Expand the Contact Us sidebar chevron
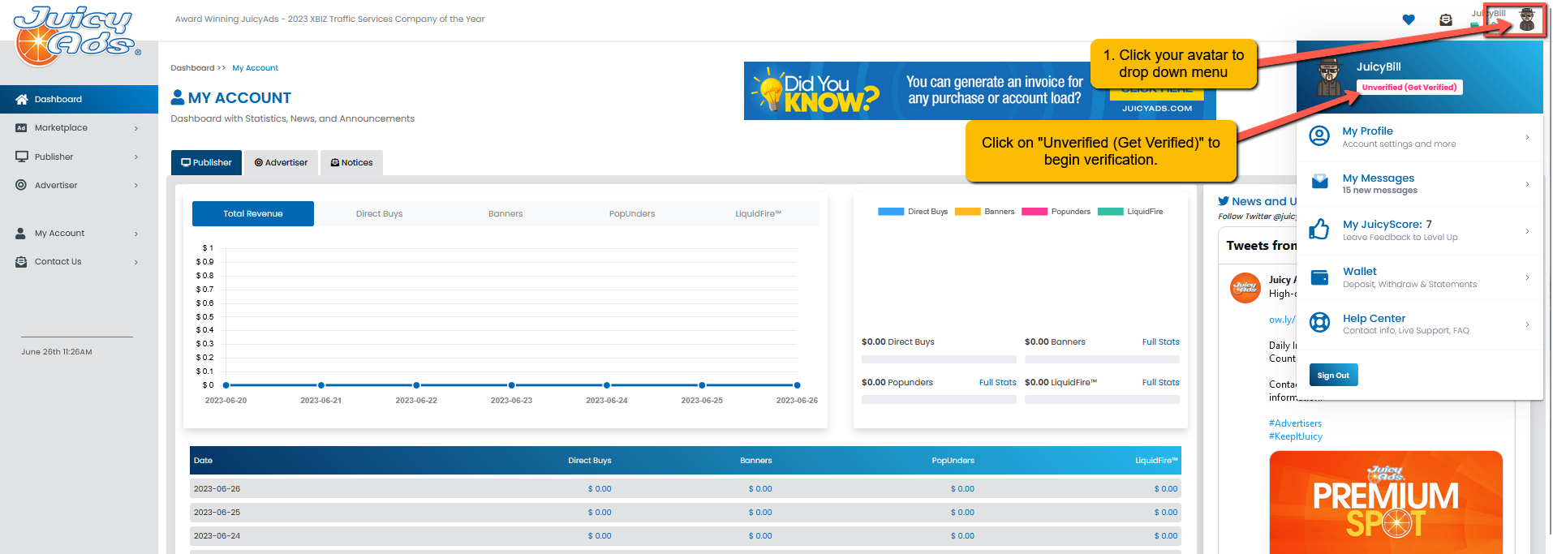 tap(136, 262)
